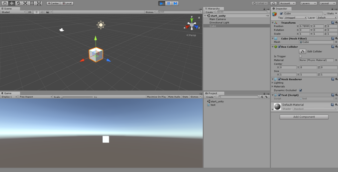This screenshot has width=338, height=172.
Task: Check the Is Trigger checkbox
Action: pyautogui.click(x=300, y=56)
